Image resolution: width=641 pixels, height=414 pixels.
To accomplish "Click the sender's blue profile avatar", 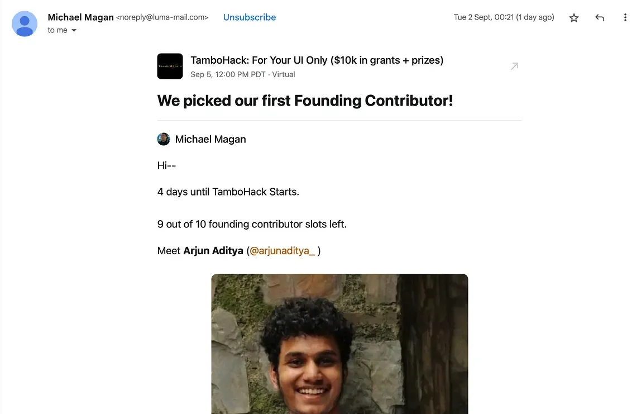I will (x=25, y=23).
